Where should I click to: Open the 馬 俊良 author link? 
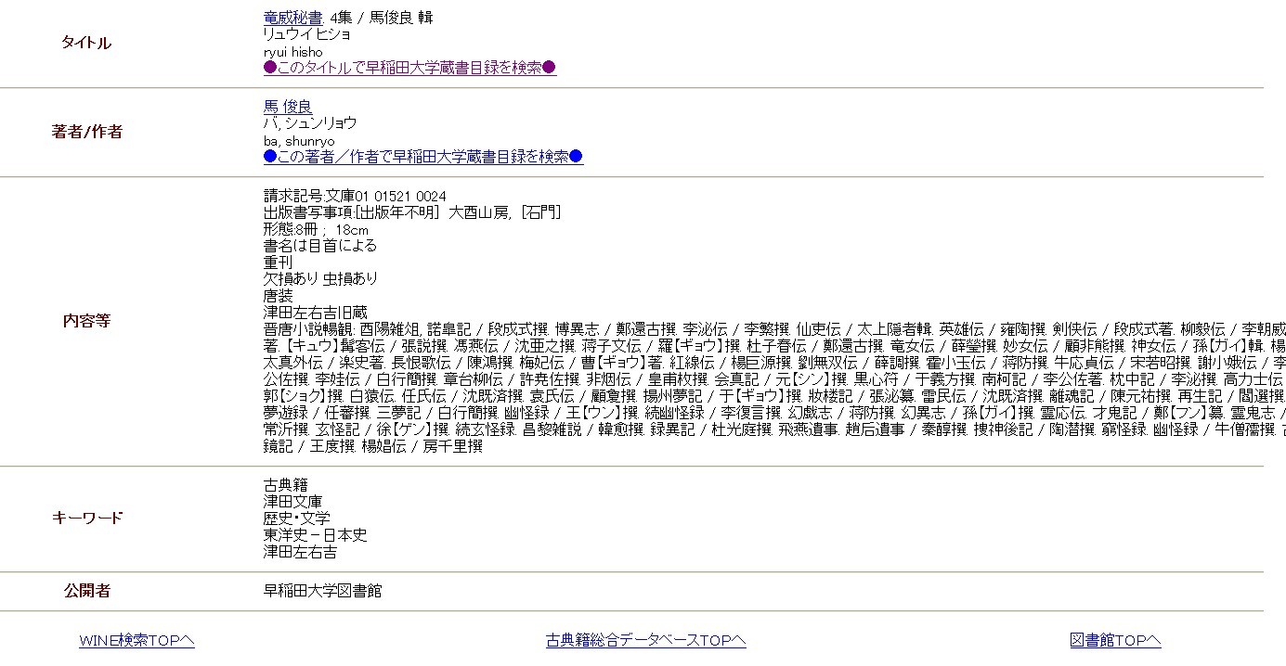pyautogui.click(x=288, y=107)
